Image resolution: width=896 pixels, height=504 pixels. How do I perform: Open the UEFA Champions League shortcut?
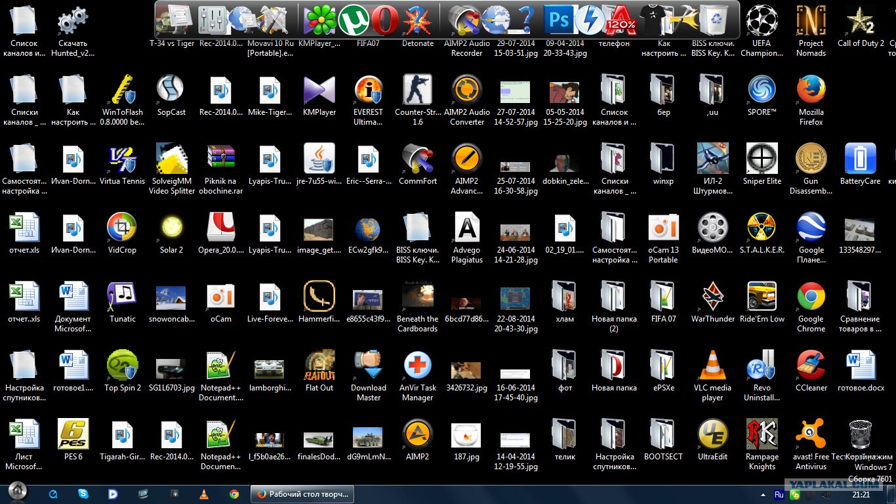point(762,31)
